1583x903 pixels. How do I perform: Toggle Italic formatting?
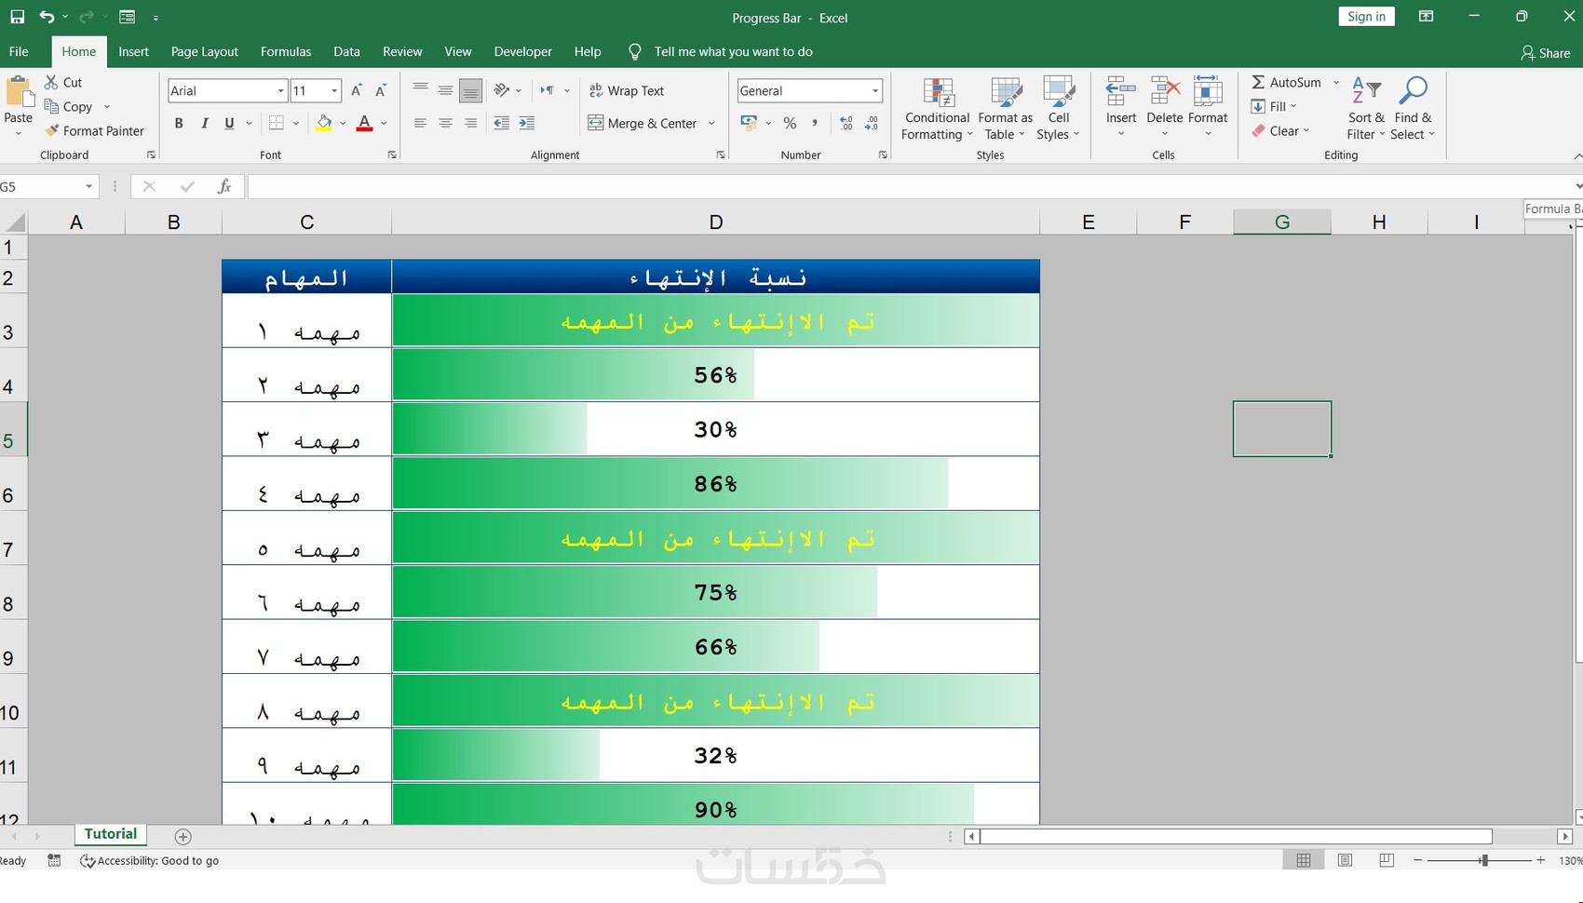(x=204, y=123)
